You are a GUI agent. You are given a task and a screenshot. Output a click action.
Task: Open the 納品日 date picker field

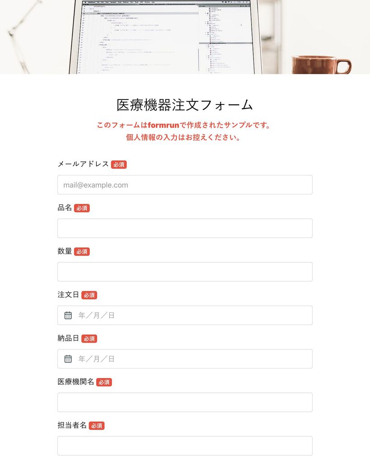tap(185, 359)
